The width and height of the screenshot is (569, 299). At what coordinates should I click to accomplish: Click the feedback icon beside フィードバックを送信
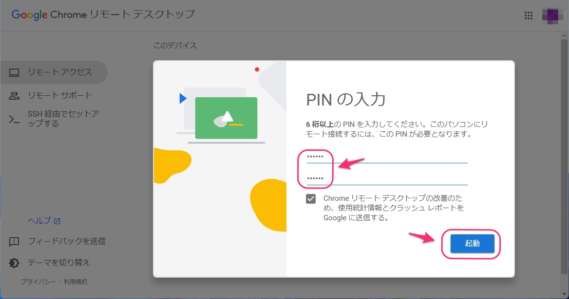(x=14, y=242)
